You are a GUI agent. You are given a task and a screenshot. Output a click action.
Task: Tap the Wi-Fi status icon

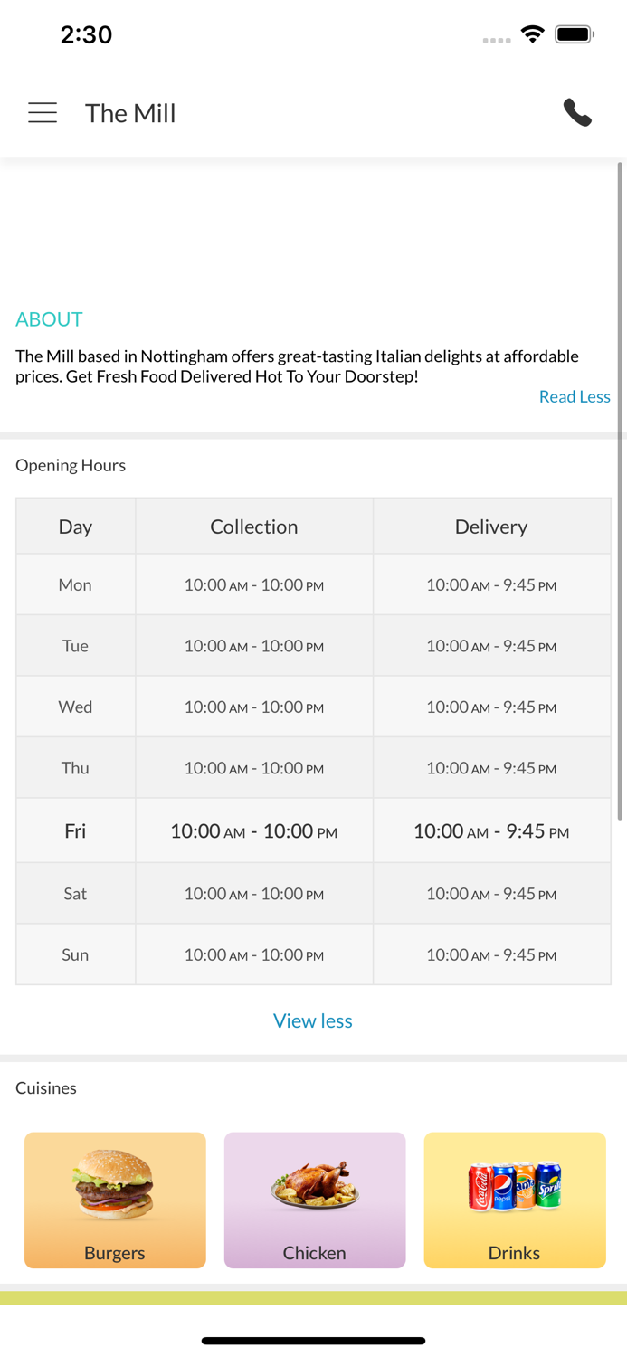pos(533,34)
